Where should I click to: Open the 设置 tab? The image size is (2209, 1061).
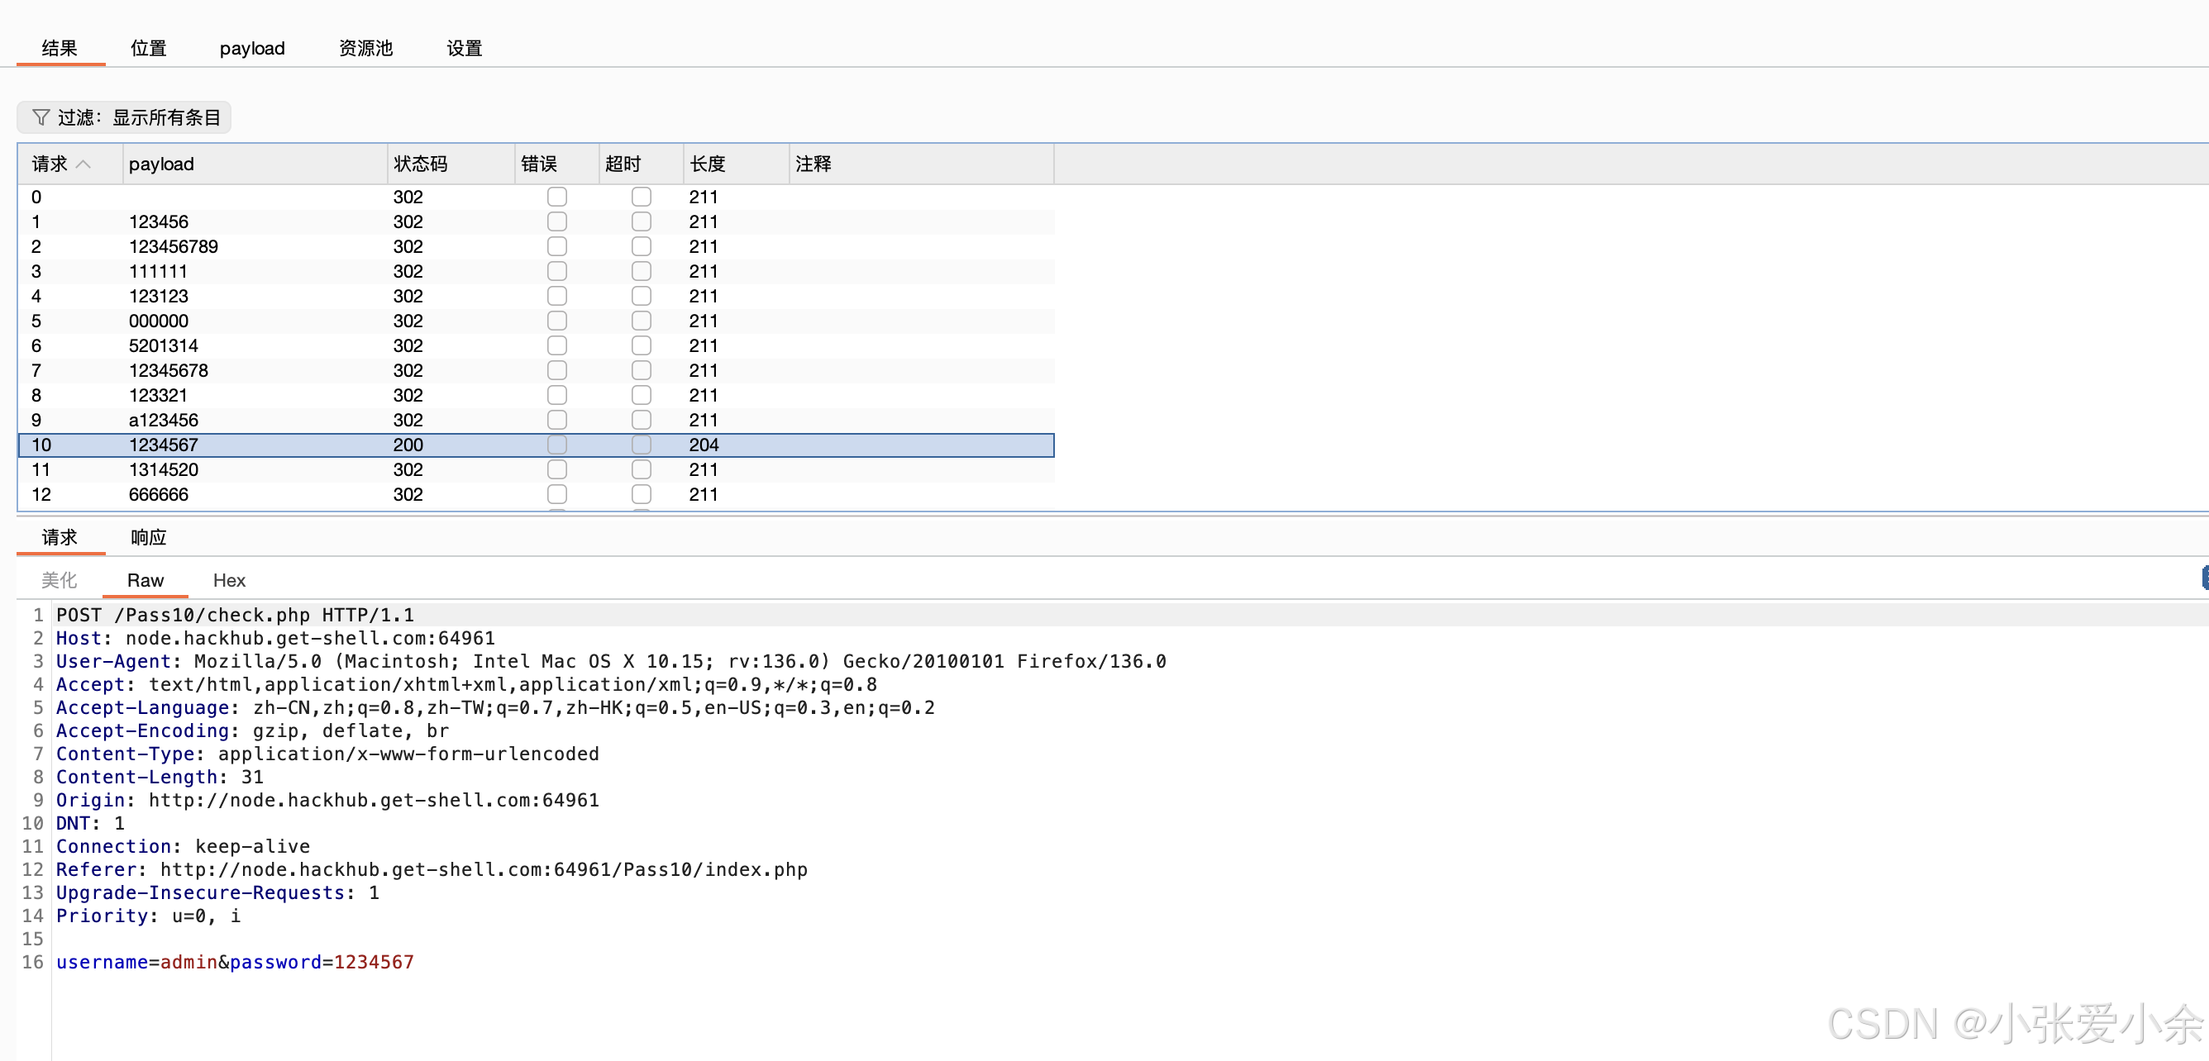point(464,48)
